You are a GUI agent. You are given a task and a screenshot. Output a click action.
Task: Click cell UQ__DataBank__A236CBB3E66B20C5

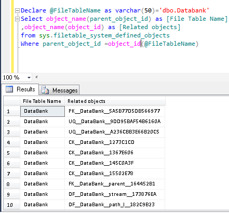click(115, 132)
